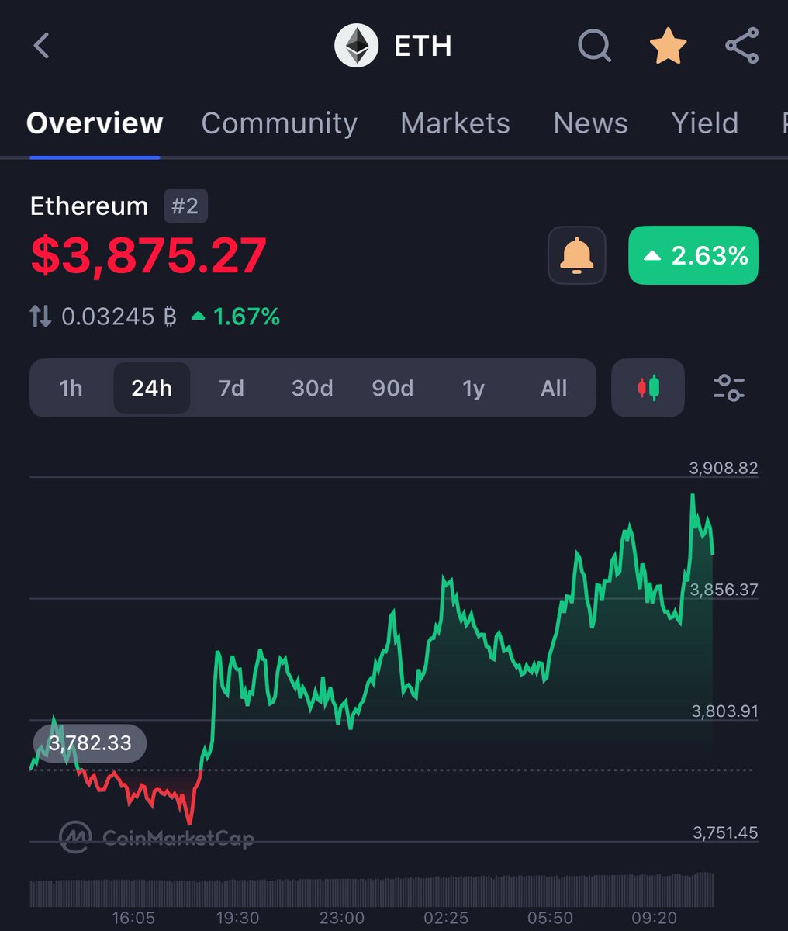
Task: Open chart settings sliders icon
Action: tap(729, 387)
